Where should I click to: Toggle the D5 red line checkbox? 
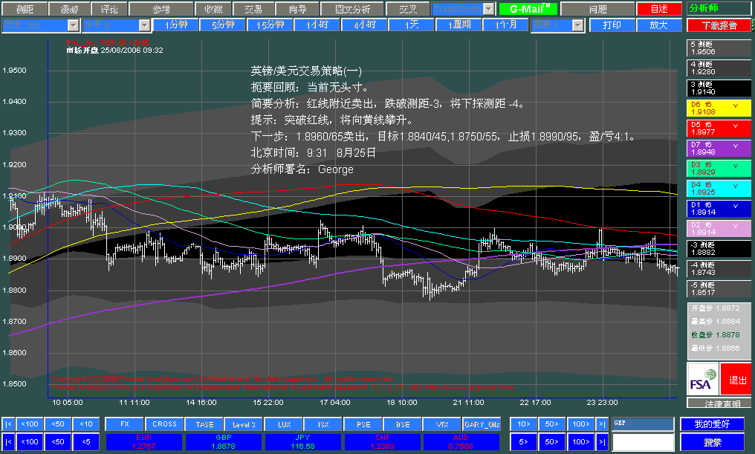click(x=735, y=125)
